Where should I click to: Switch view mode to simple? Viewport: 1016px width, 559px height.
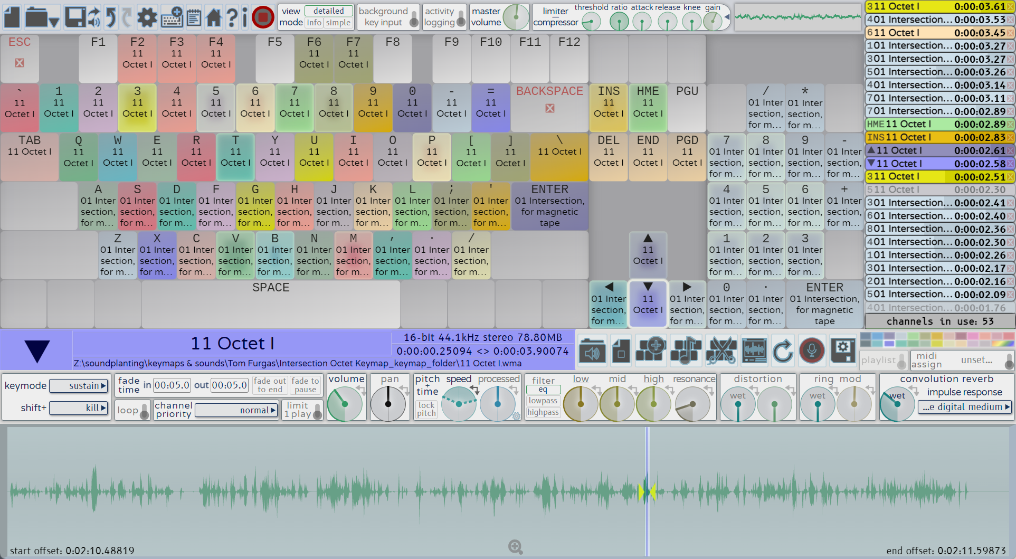pos(338,23)
